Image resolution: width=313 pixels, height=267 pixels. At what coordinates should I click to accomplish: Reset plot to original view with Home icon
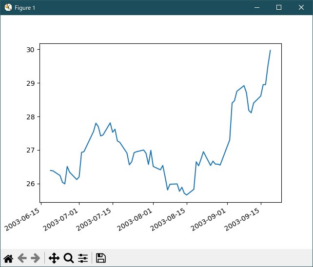(8, 258)
